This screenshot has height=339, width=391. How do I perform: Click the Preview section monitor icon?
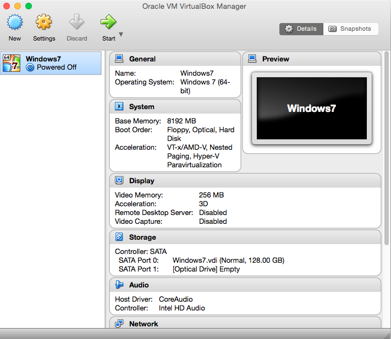(252, 59)
